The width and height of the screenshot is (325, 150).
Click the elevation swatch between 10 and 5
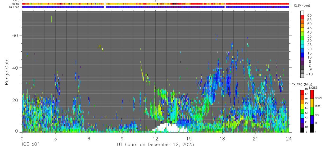coord(302,59)
